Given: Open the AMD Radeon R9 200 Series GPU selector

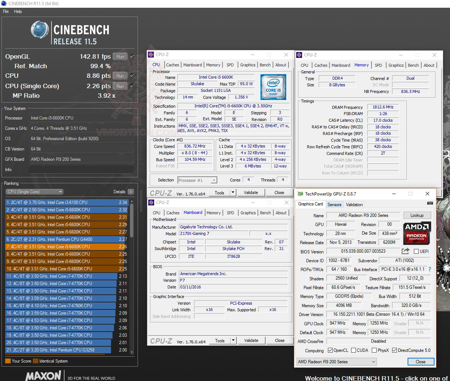Looking at the screenshot, I should pos(337,362).
